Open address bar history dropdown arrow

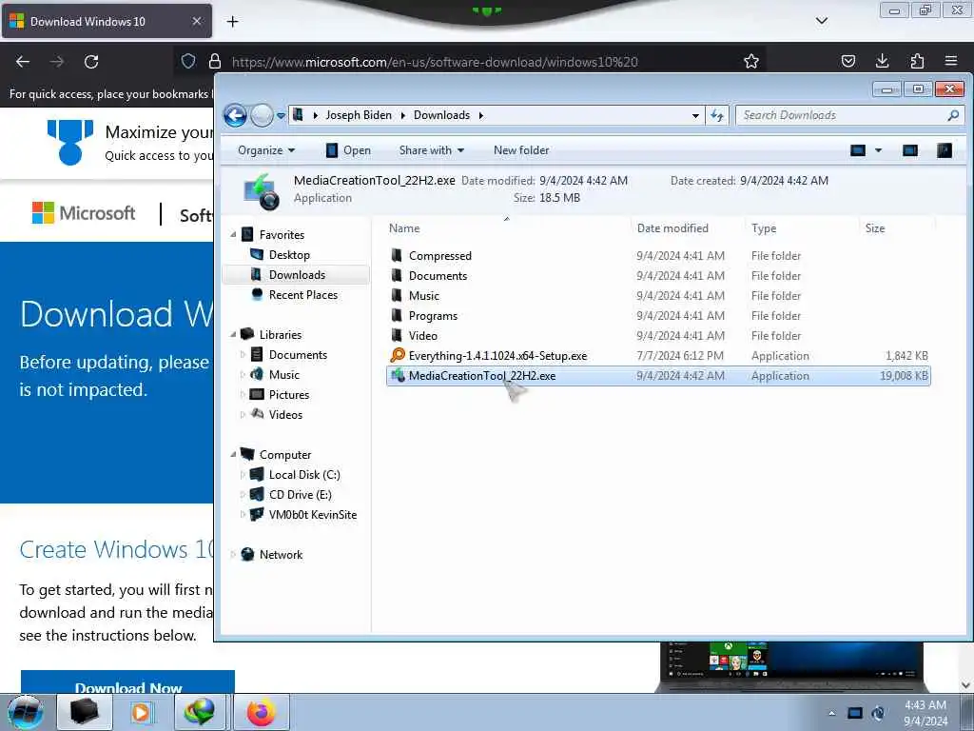[x=695, y=115]
